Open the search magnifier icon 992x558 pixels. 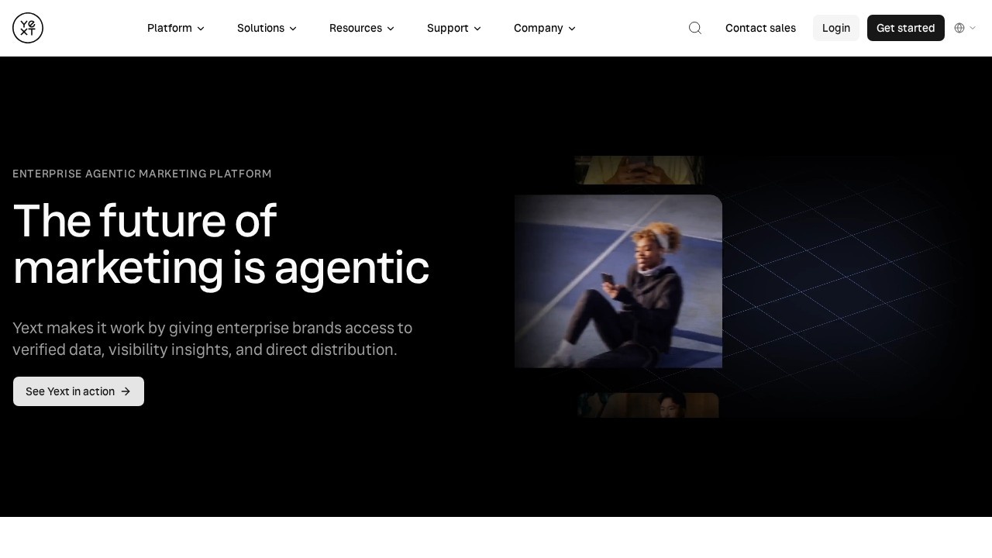[695, 28]
